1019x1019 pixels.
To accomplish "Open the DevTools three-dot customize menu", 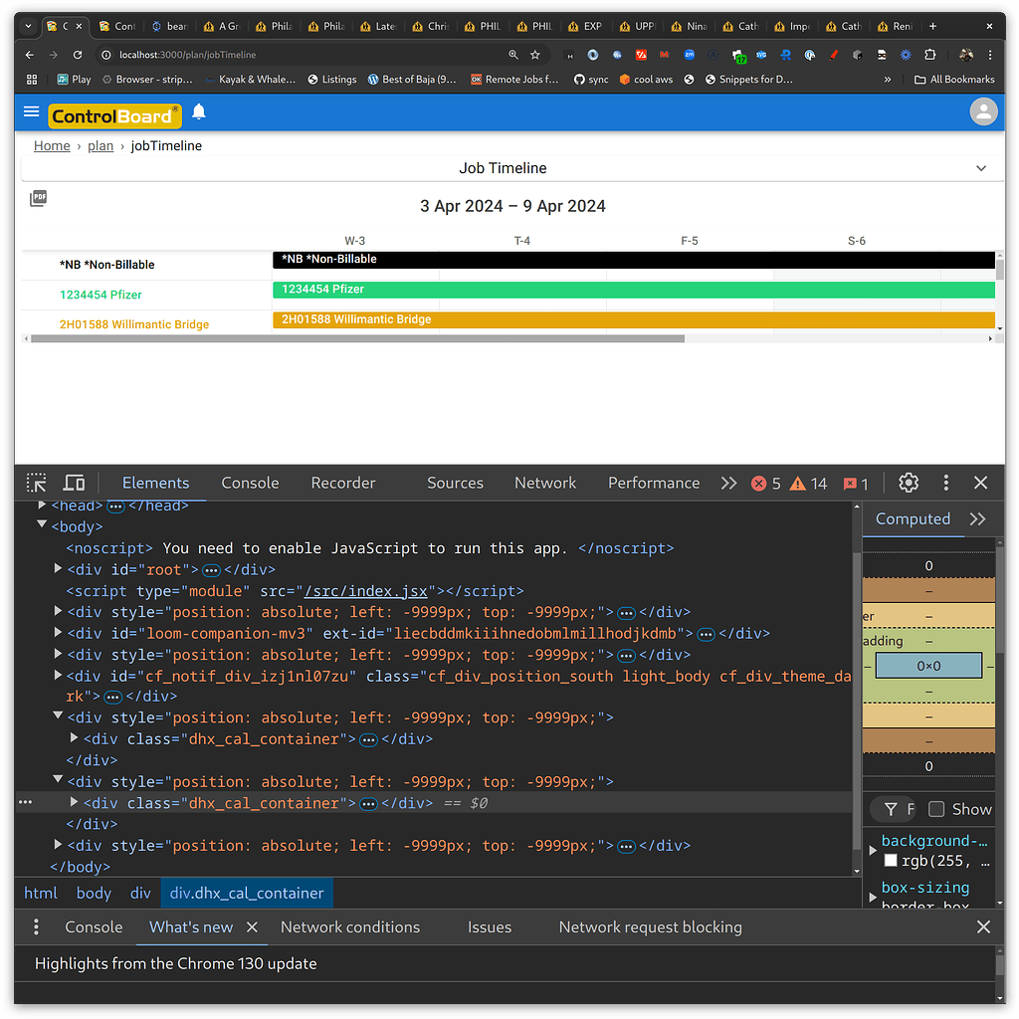I will [945, 483].
